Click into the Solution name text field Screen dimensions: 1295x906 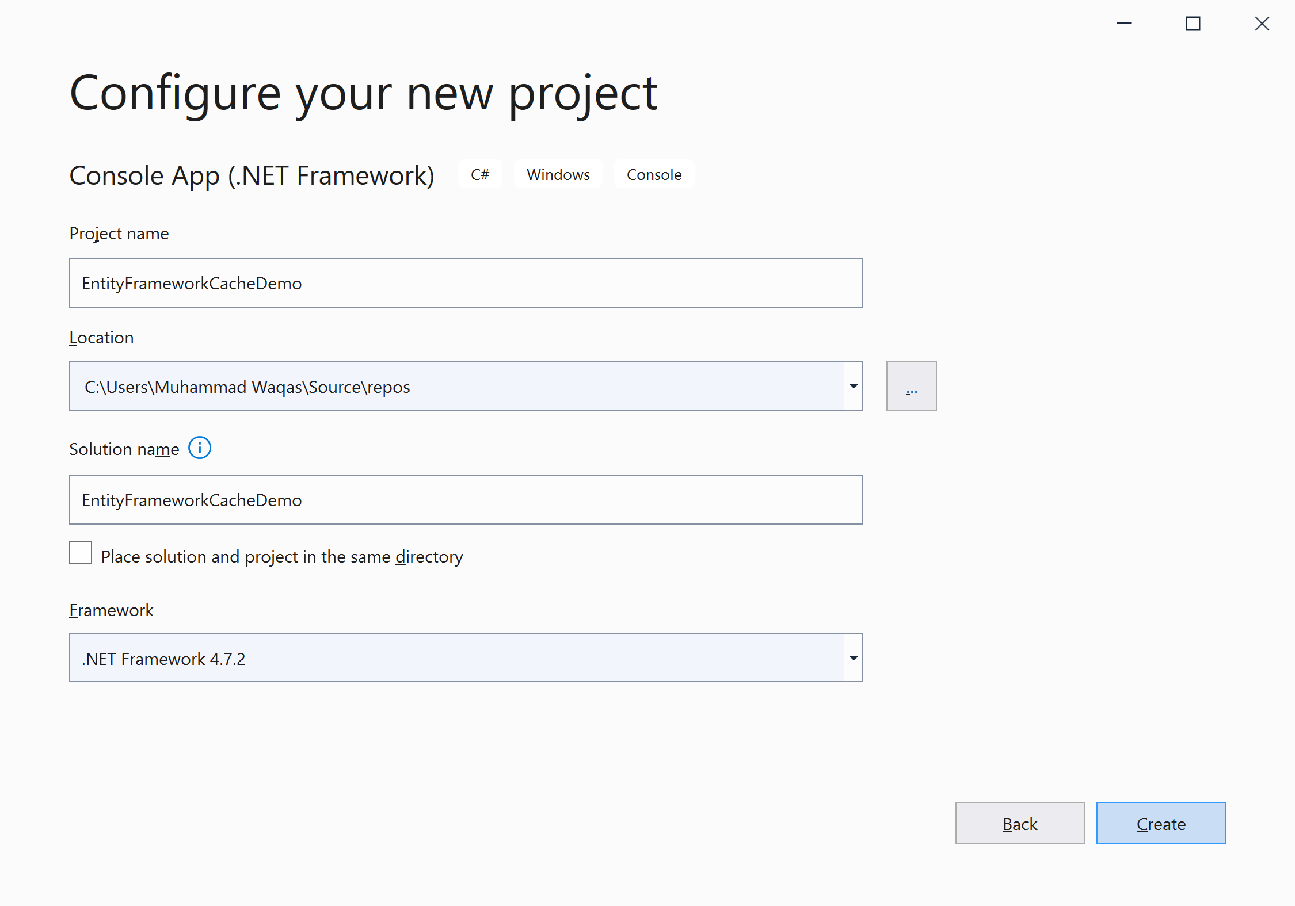465,500
